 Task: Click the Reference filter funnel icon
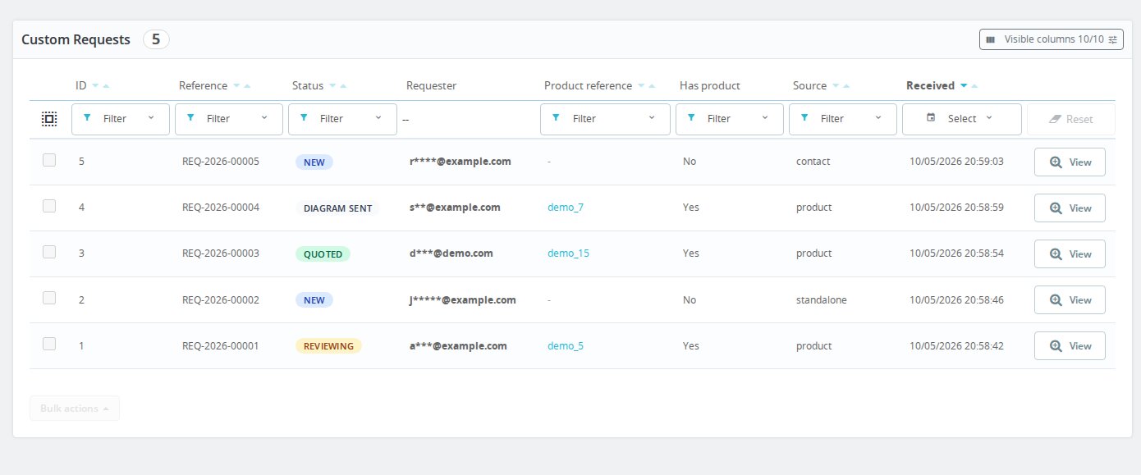pos(191,118)
